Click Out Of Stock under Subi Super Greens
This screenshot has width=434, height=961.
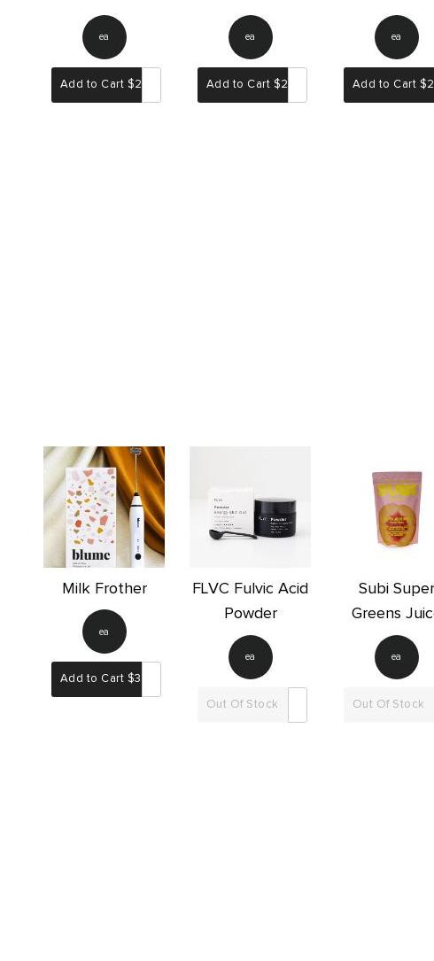pos(389,705)
